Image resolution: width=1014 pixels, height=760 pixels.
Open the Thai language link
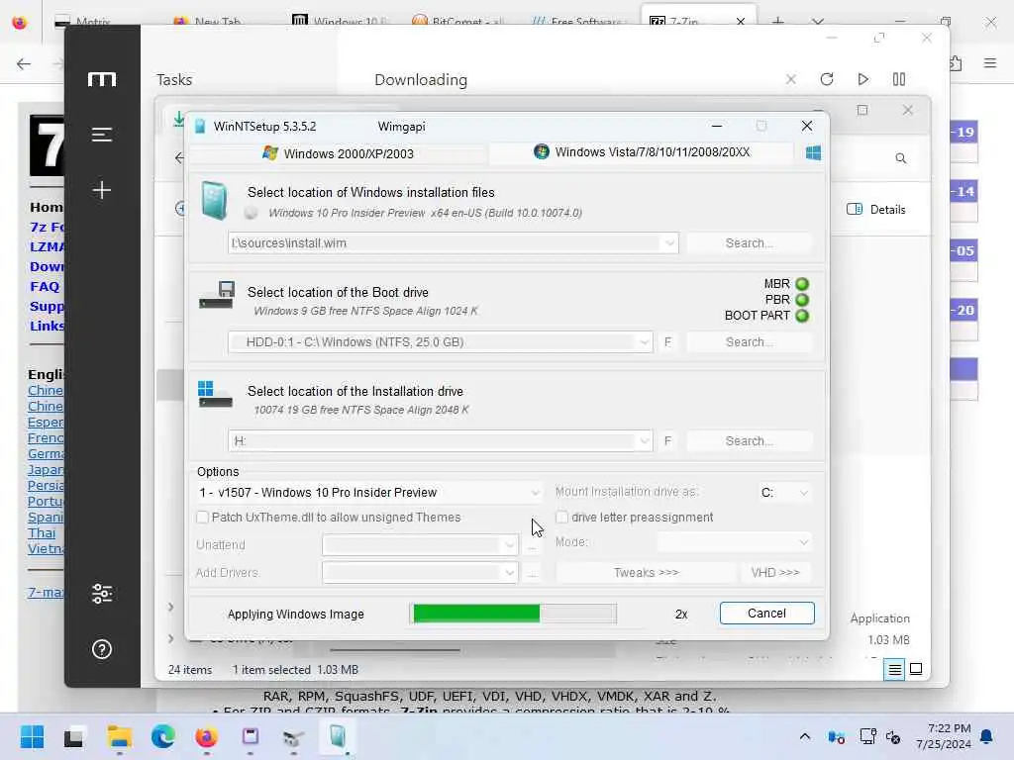[42, 533]
